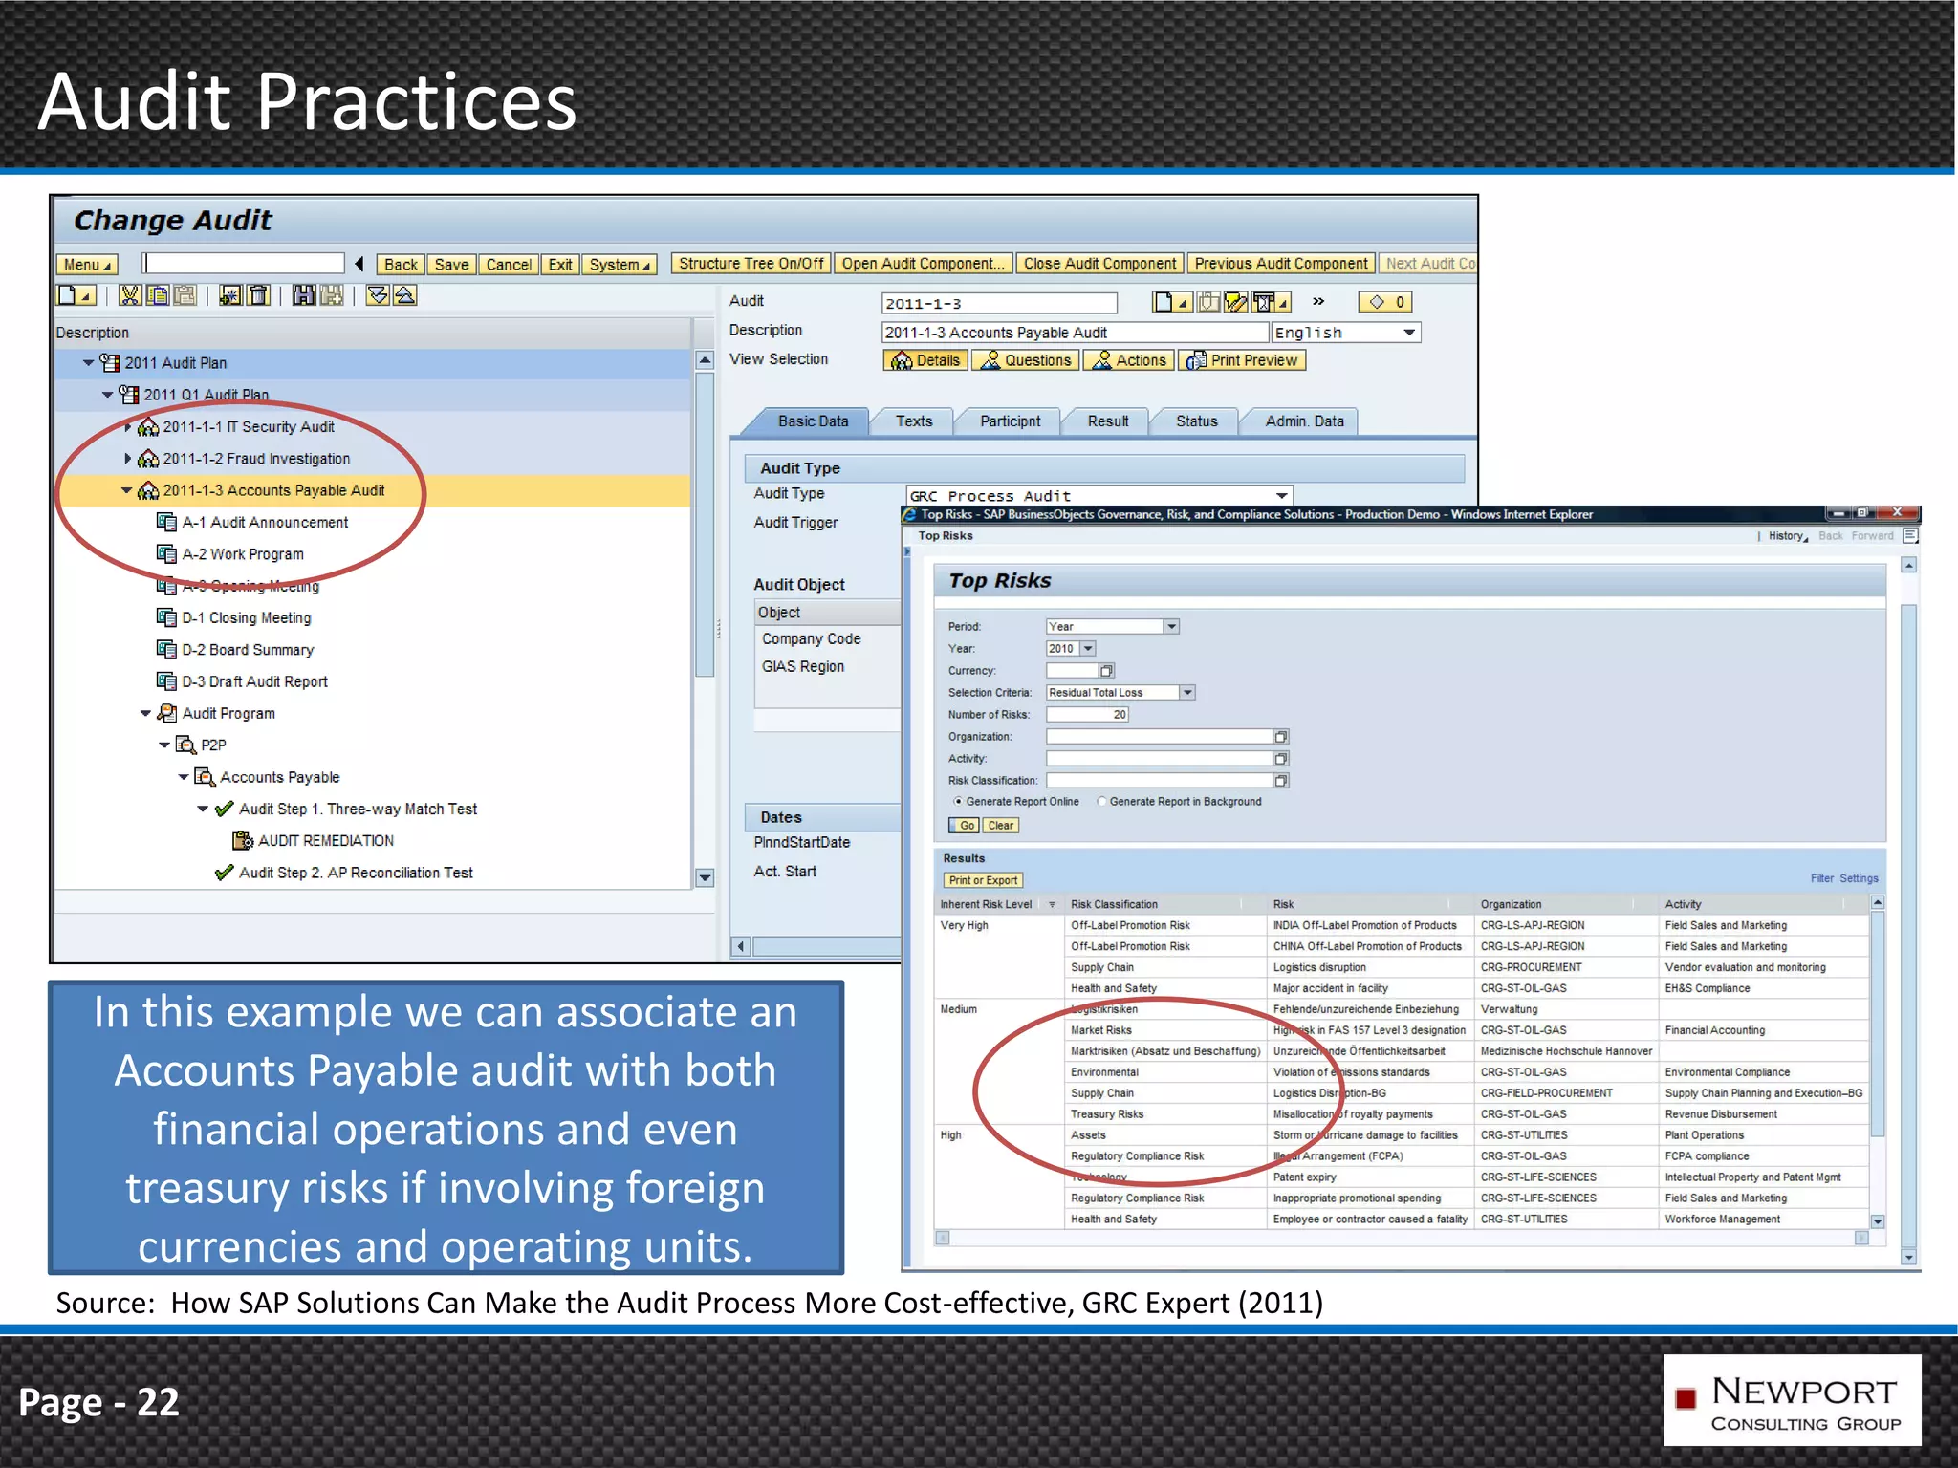The height and width of the screenshot is (1468, 1958).
Task: Click the AUDIT REMEDIATION item icon
Action: click(243, 841)
